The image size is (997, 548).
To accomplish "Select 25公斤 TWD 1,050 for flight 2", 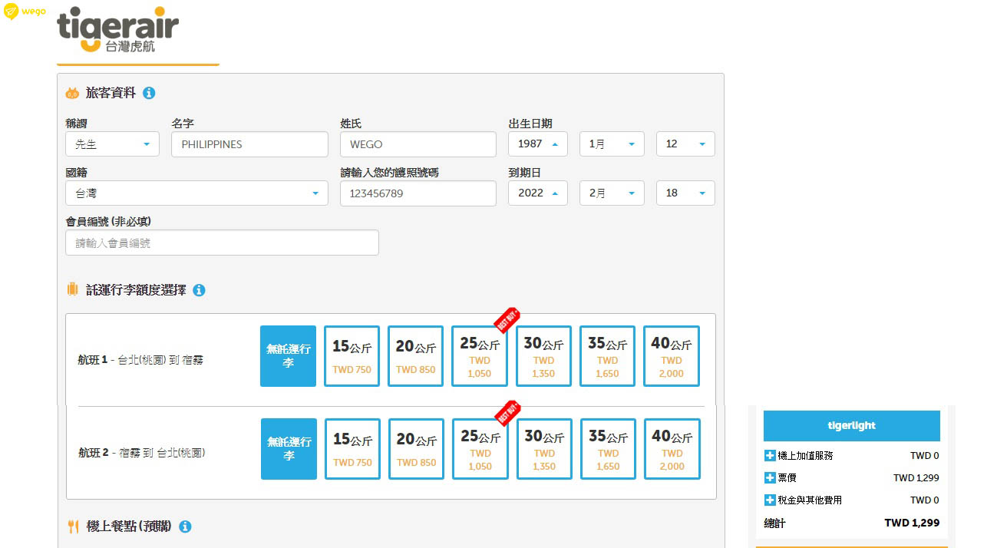I will [x=480, y=449].
